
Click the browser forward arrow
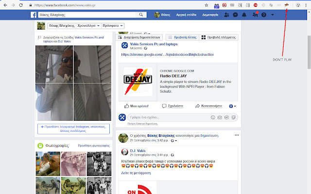point(13,5)
